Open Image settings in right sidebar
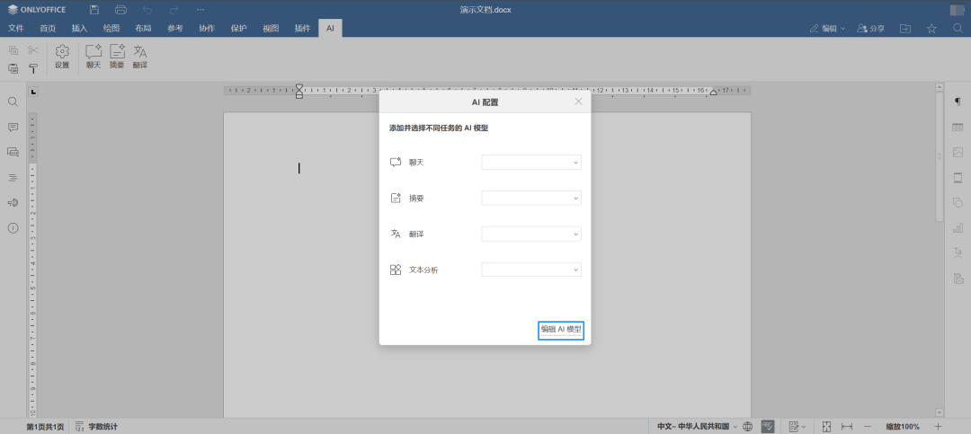This screenshot has height=434, width=971. 958,152
